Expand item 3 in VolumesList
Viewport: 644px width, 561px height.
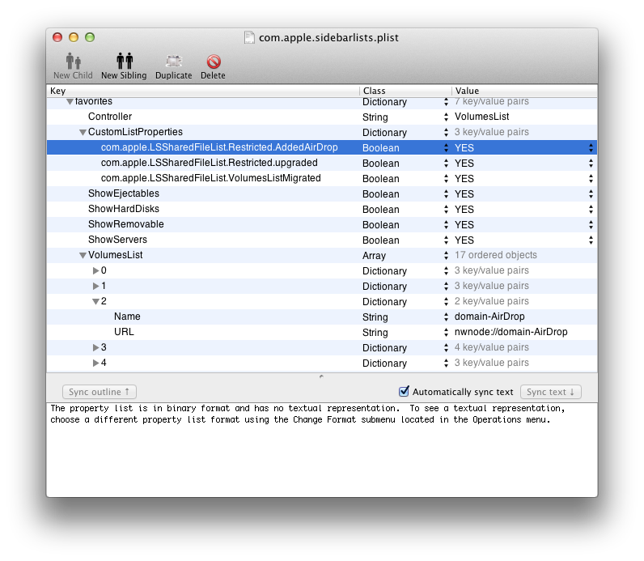click(95, 347)
